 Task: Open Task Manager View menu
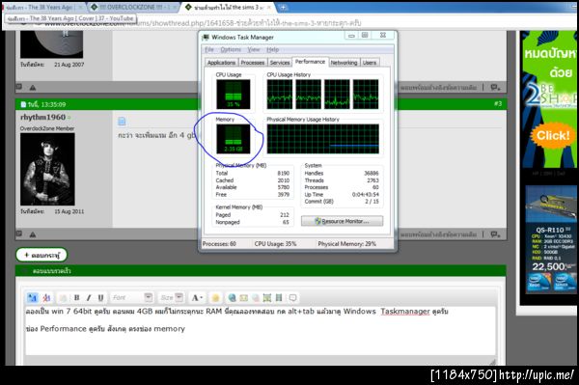tap(254, 49)
